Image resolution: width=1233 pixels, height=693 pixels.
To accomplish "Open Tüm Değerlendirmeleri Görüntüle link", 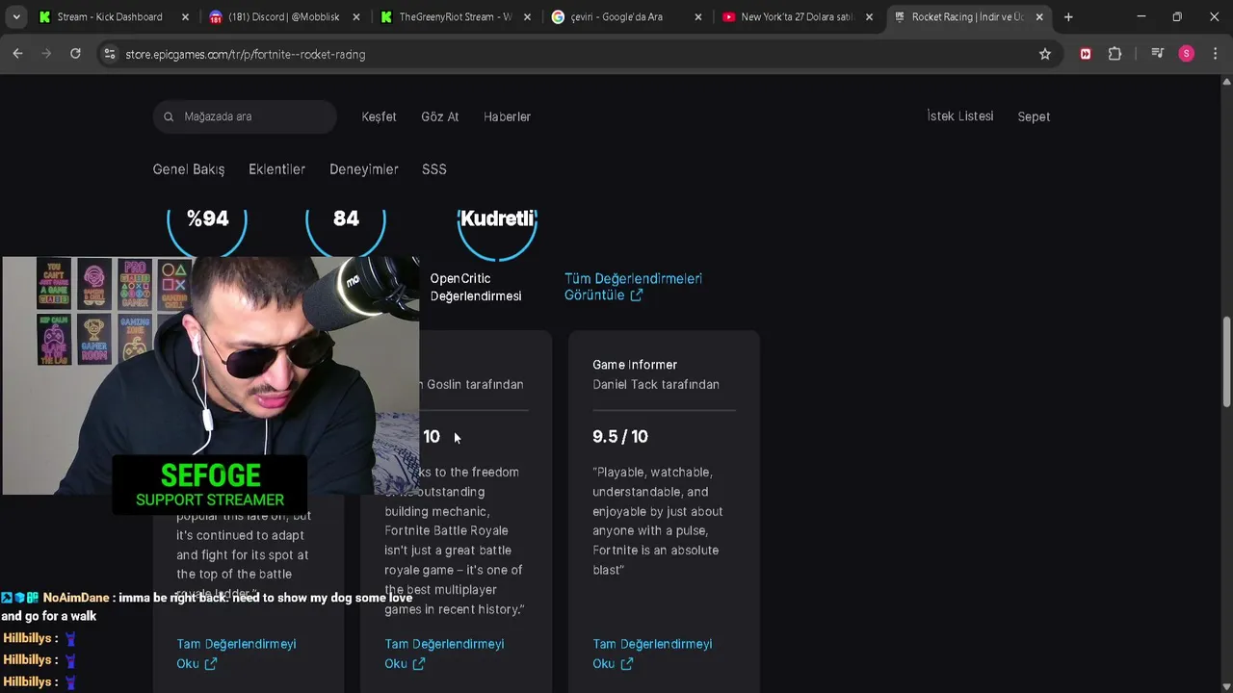I will (633, 287).
